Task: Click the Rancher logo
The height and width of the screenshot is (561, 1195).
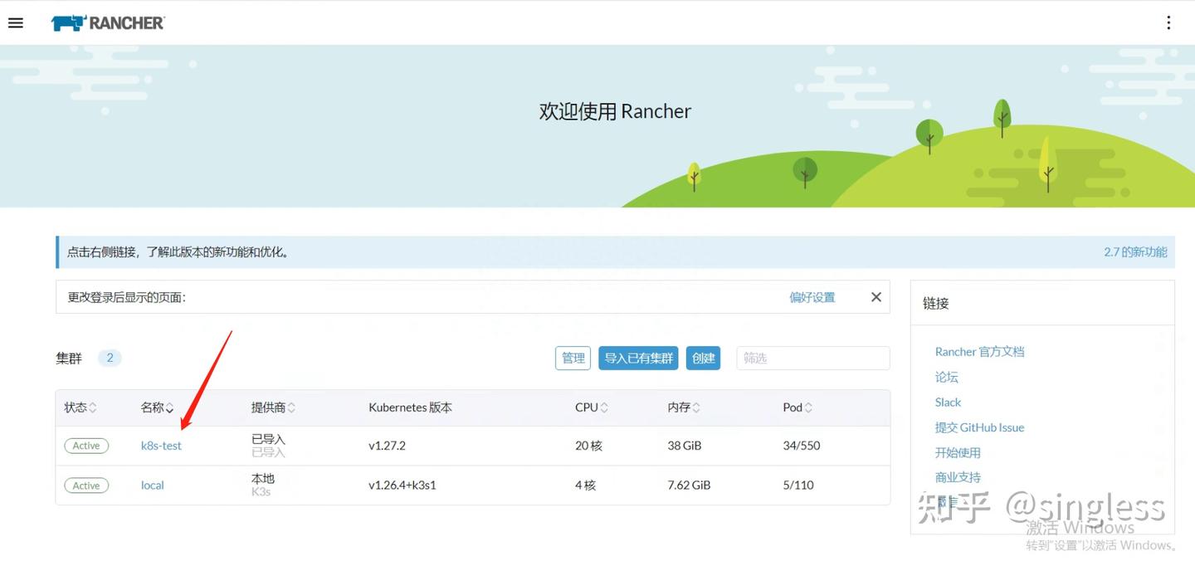Action: click(x=108, y=23)
